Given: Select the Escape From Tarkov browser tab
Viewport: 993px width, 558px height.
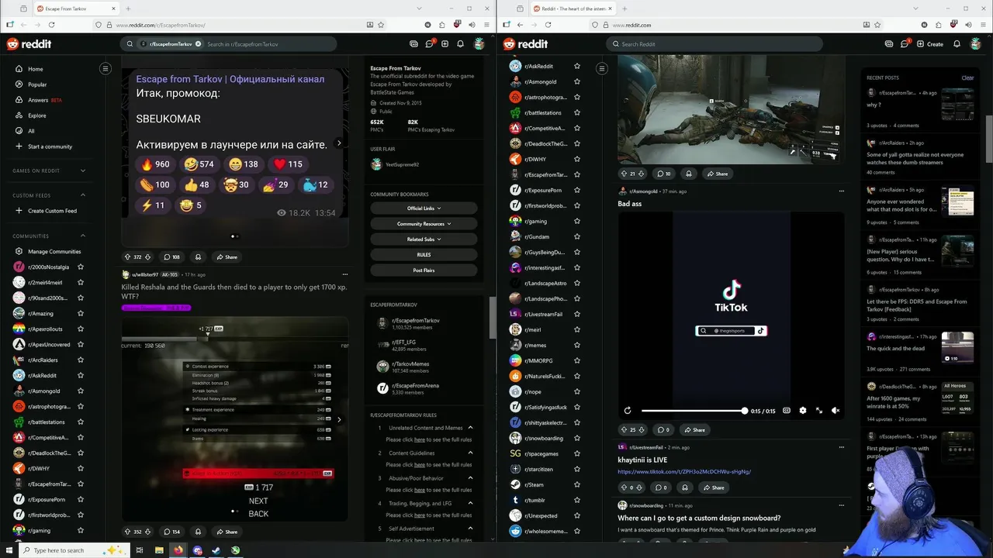Looking at the screenshot, I should coord(78,9).
